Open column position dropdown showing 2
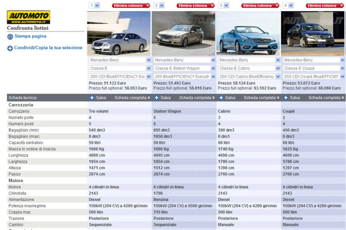 159,5
